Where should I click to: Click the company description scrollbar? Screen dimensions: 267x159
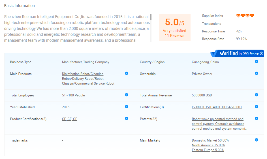pyautogui.click(x=151, y=17)
